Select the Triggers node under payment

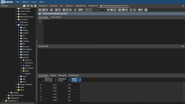tap(28, 74)
